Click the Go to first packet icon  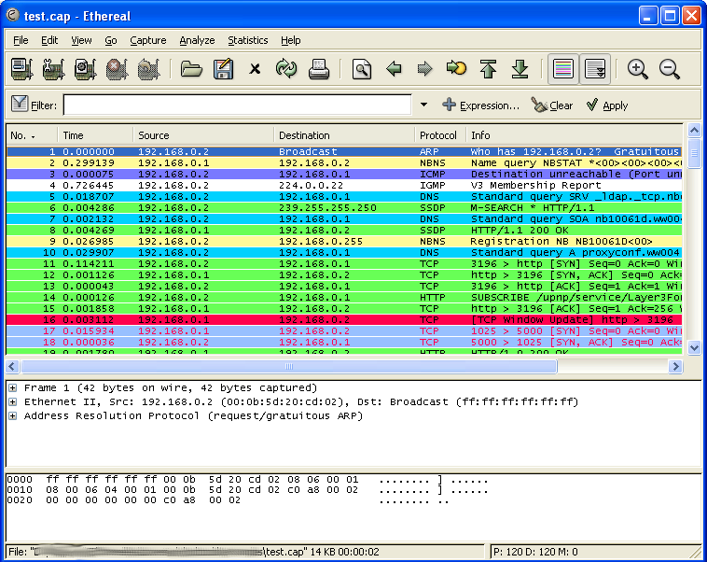pyautogui.click(x=488, y=69)
